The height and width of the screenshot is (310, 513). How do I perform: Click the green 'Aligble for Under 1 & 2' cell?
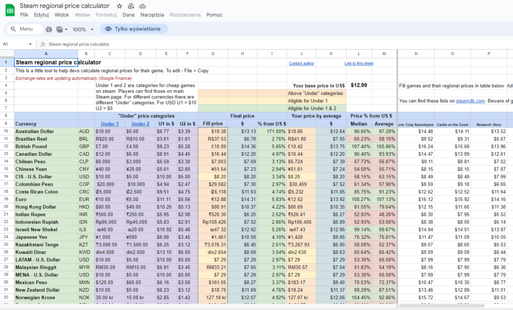[316, 109]
